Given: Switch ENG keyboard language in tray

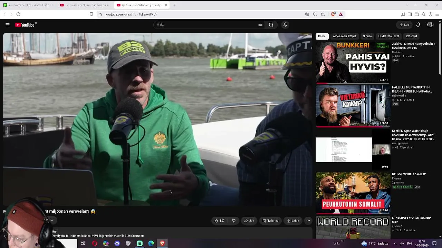Looking at the screenshot, I should click(x=410, y=244).
